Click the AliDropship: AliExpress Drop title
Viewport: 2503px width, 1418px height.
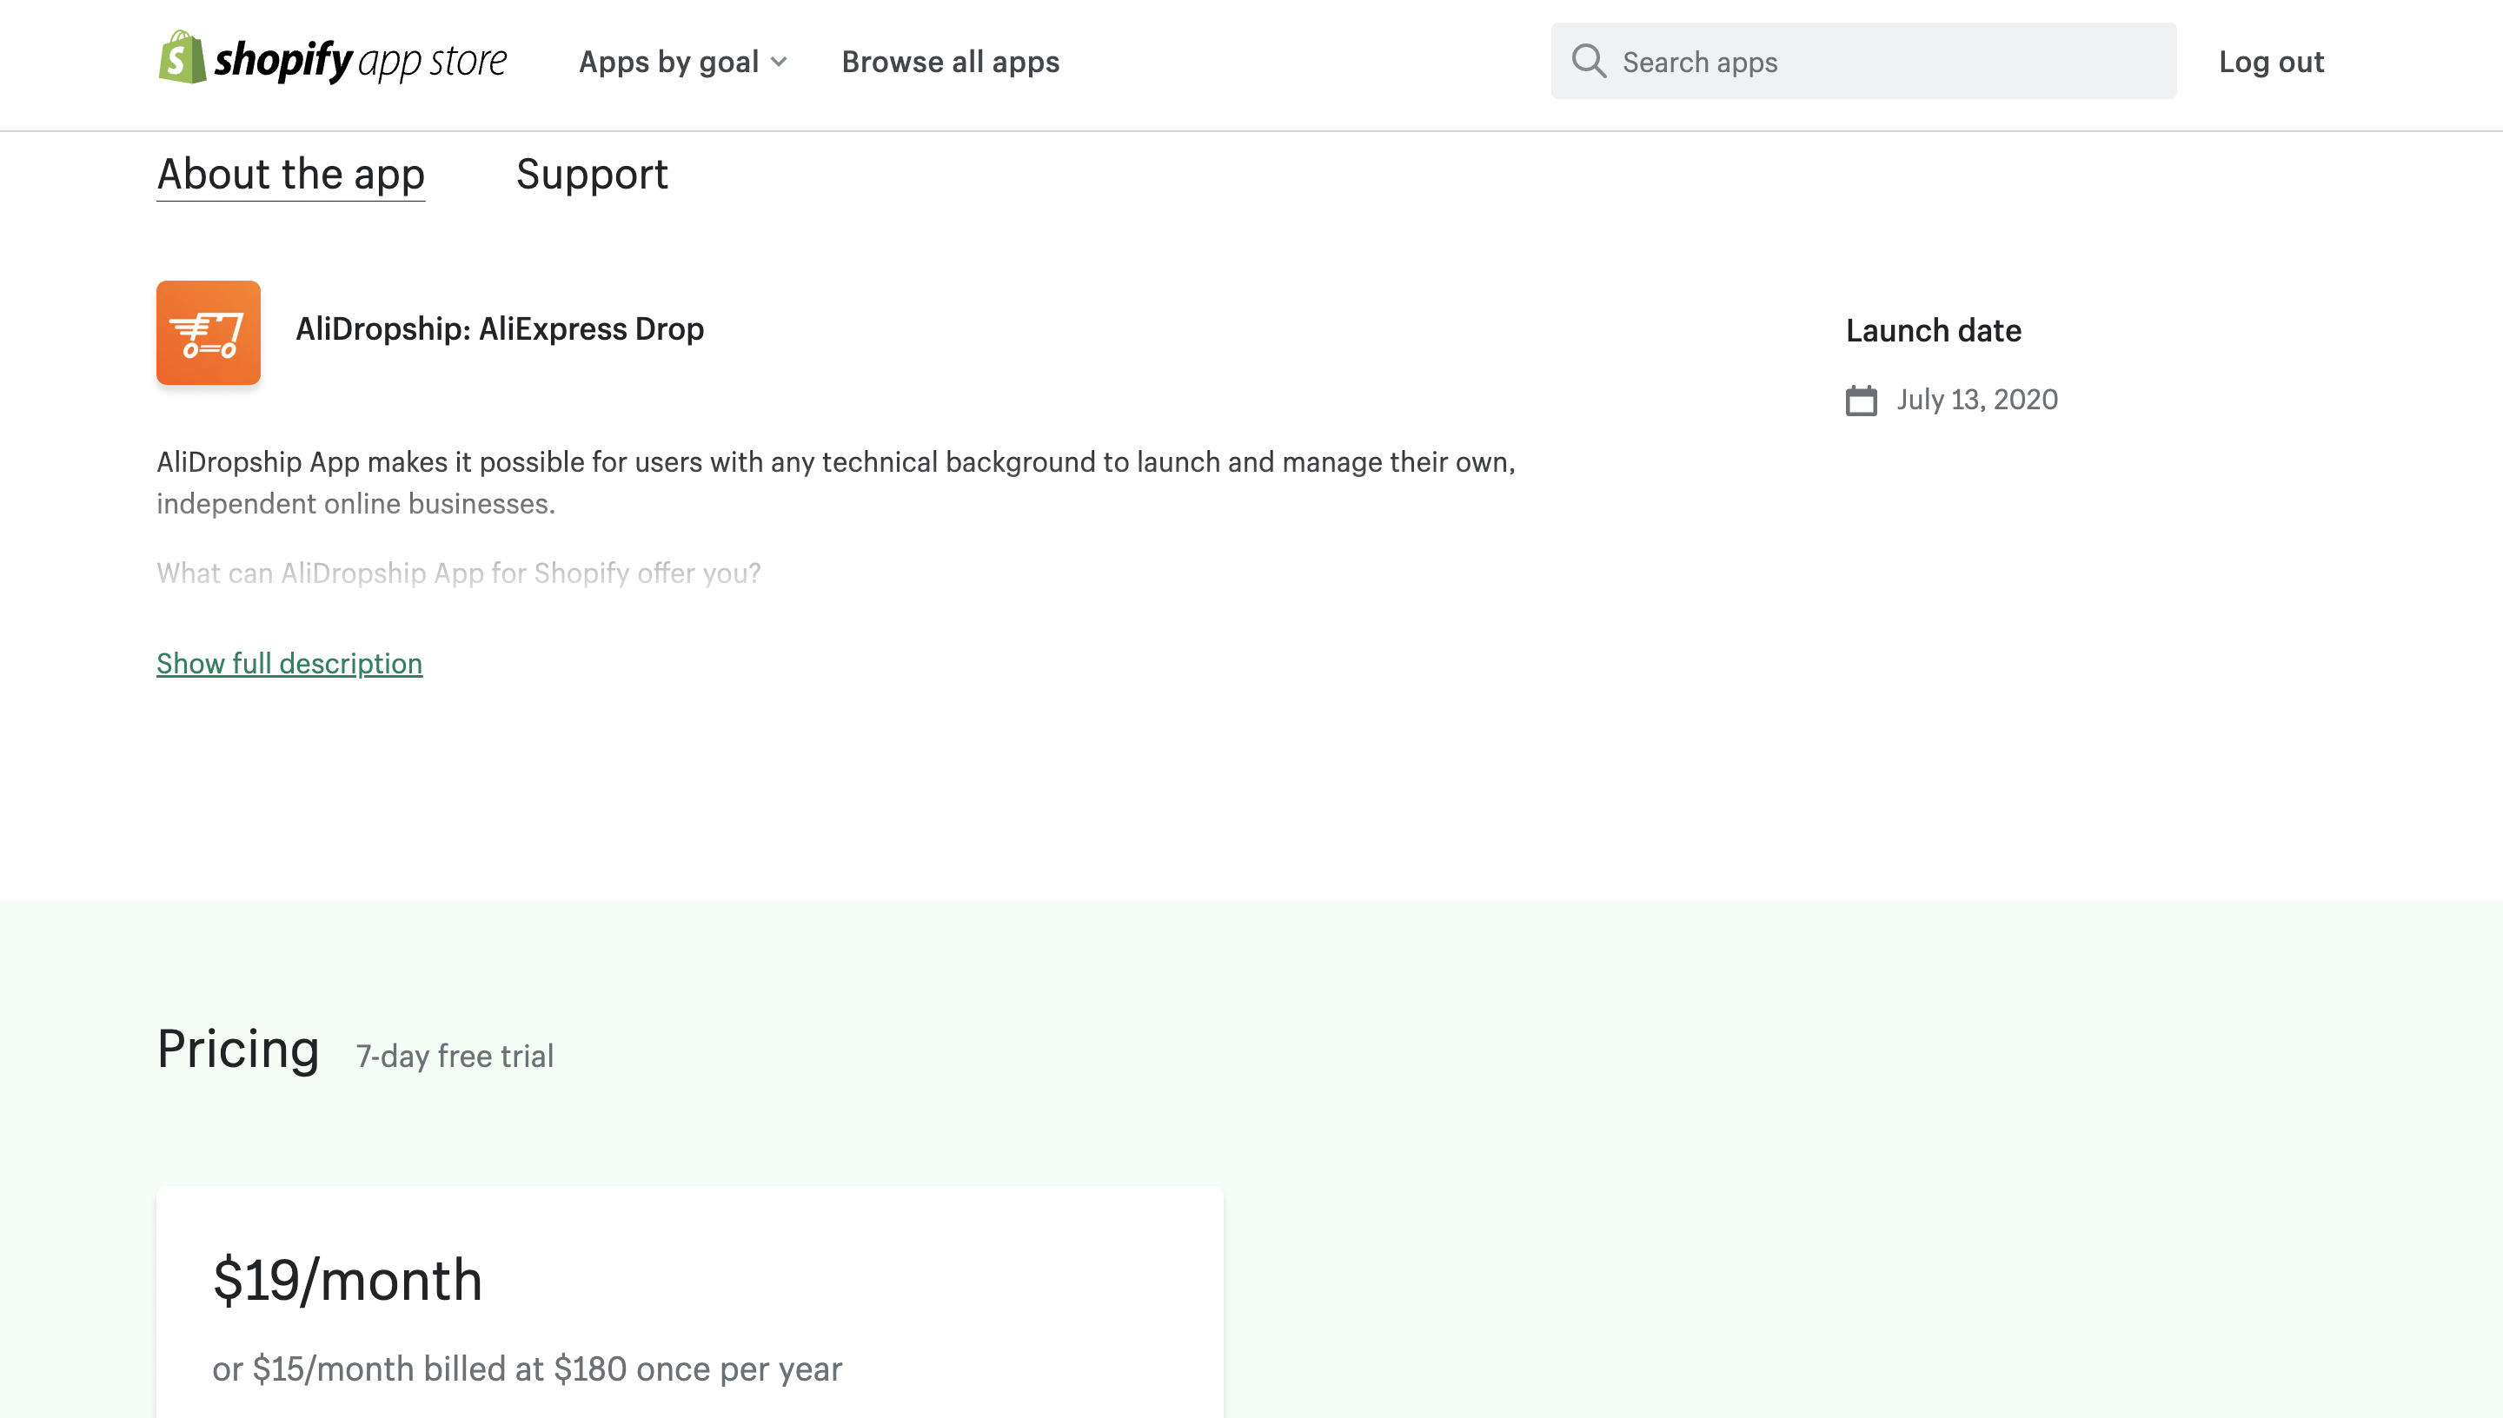[x=500, y=329]
